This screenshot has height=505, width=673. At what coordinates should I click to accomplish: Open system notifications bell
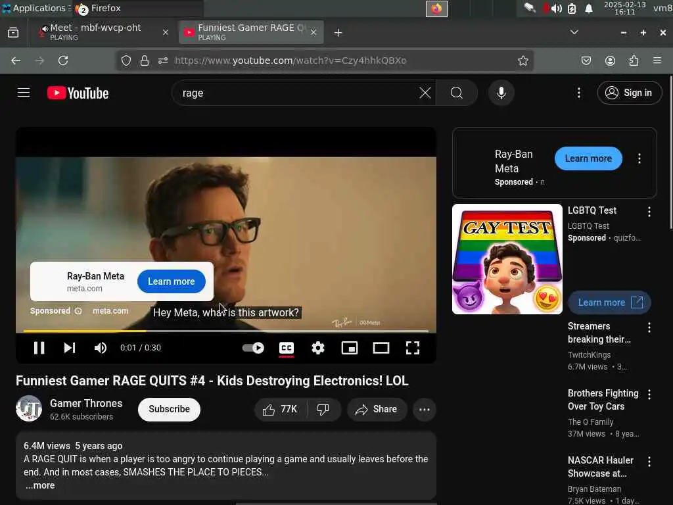589,9
